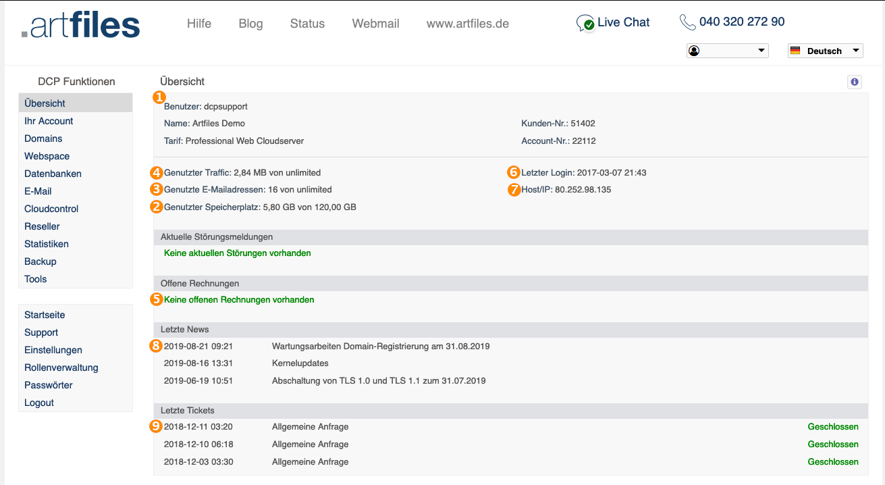Click phone number 040 320 272 90
The image size is (885, 485).
coord(742,22)
